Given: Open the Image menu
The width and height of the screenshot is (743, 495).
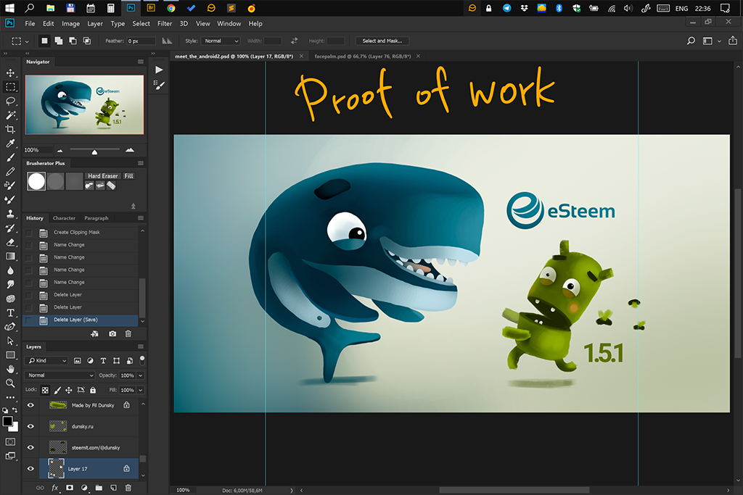Looking at the screenshot, I should [70, 24].
